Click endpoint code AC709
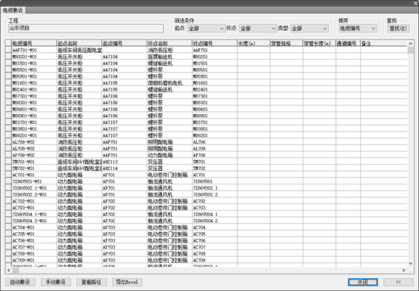 (x=215, y=260)
